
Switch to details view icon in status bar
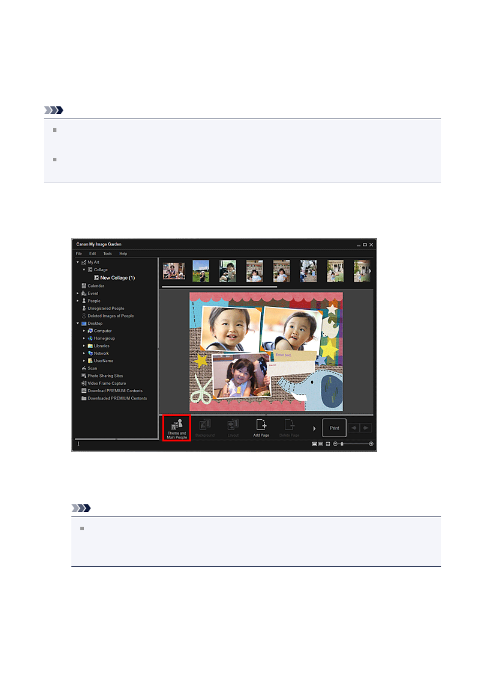321,444
